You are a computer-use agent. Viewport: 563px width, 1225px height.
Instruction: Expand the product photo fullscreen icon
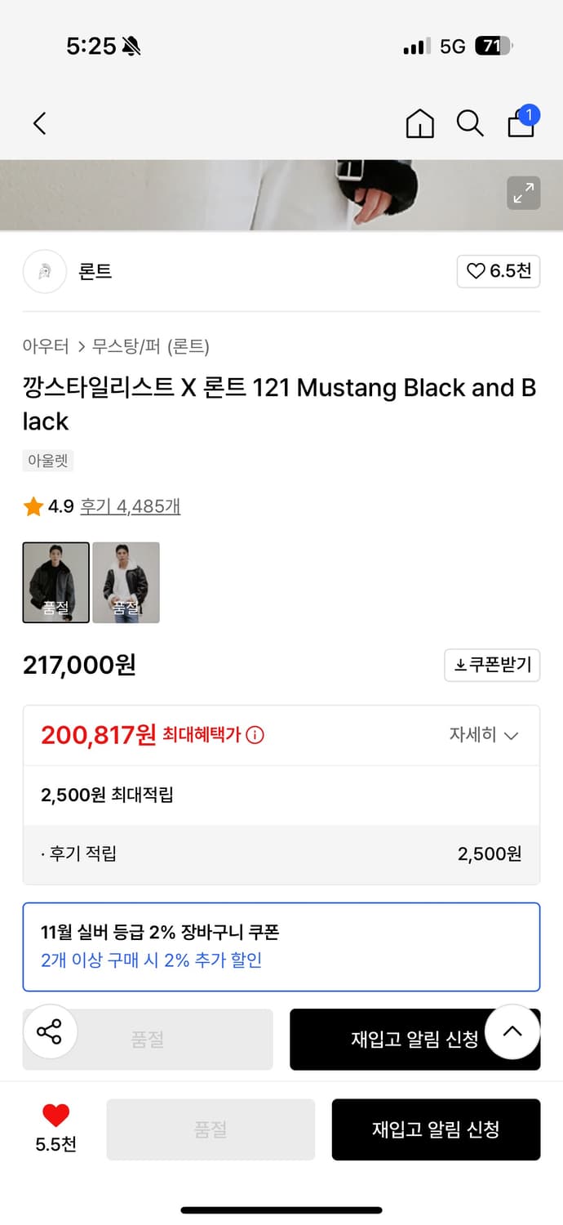tap(524, 194)
